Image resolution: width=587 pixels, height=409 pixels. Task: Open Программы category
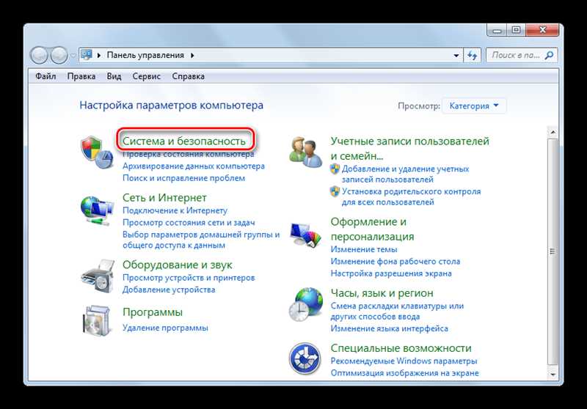pyautogui.click(x=153, y=312)
